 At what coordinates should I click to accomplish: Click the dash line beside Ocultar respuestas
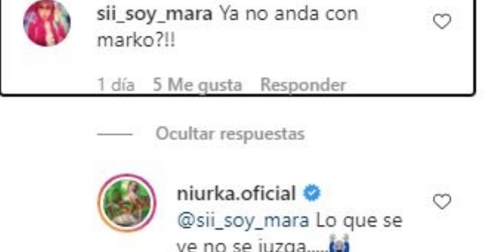pos(115,134)
